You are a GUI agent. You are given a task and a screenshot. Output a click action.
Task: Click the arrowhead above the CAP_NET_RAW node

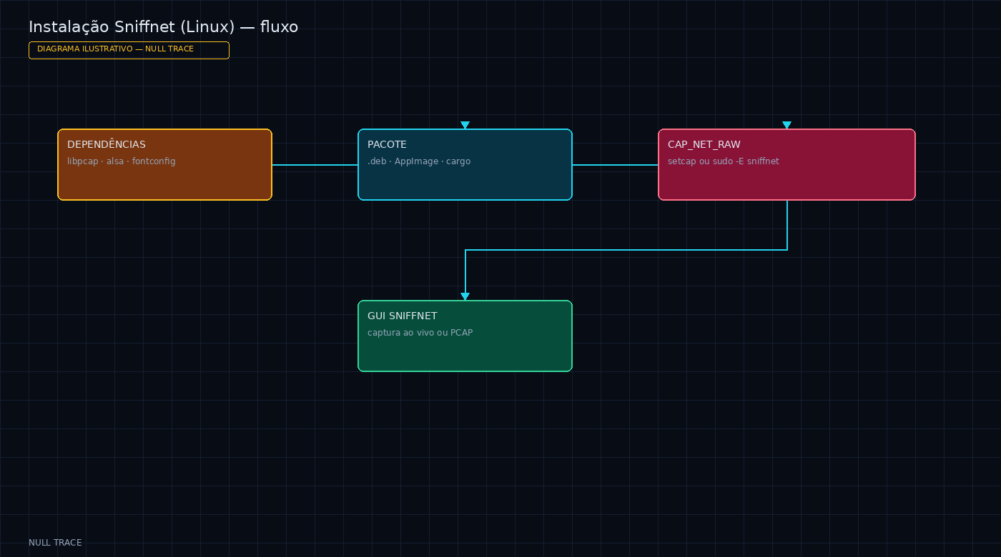(786, 125)
